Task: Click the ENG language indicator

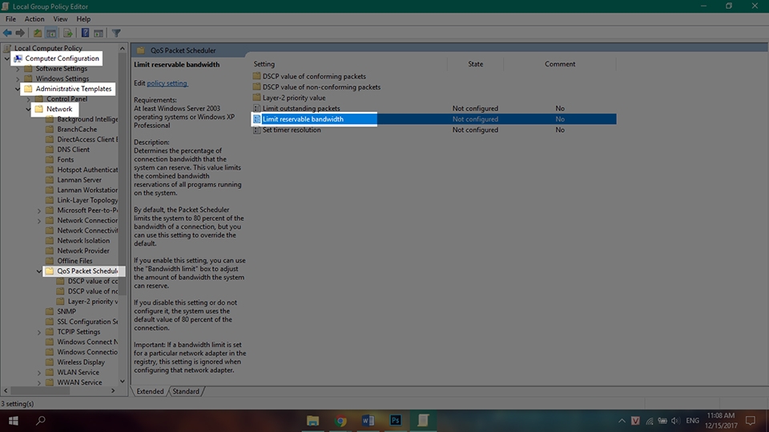Action: pos(692,421)
